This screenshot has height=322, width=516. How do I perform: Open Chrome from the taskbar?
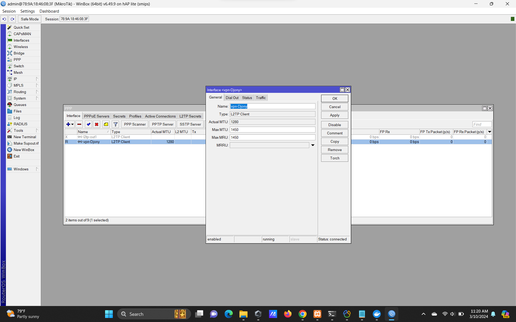(302, 314)
